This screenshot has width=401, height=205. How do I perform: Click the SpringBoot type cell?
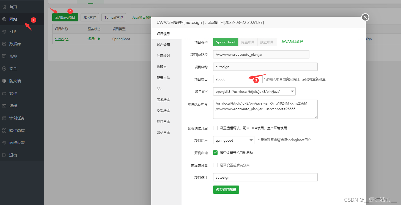click(121, 39)
